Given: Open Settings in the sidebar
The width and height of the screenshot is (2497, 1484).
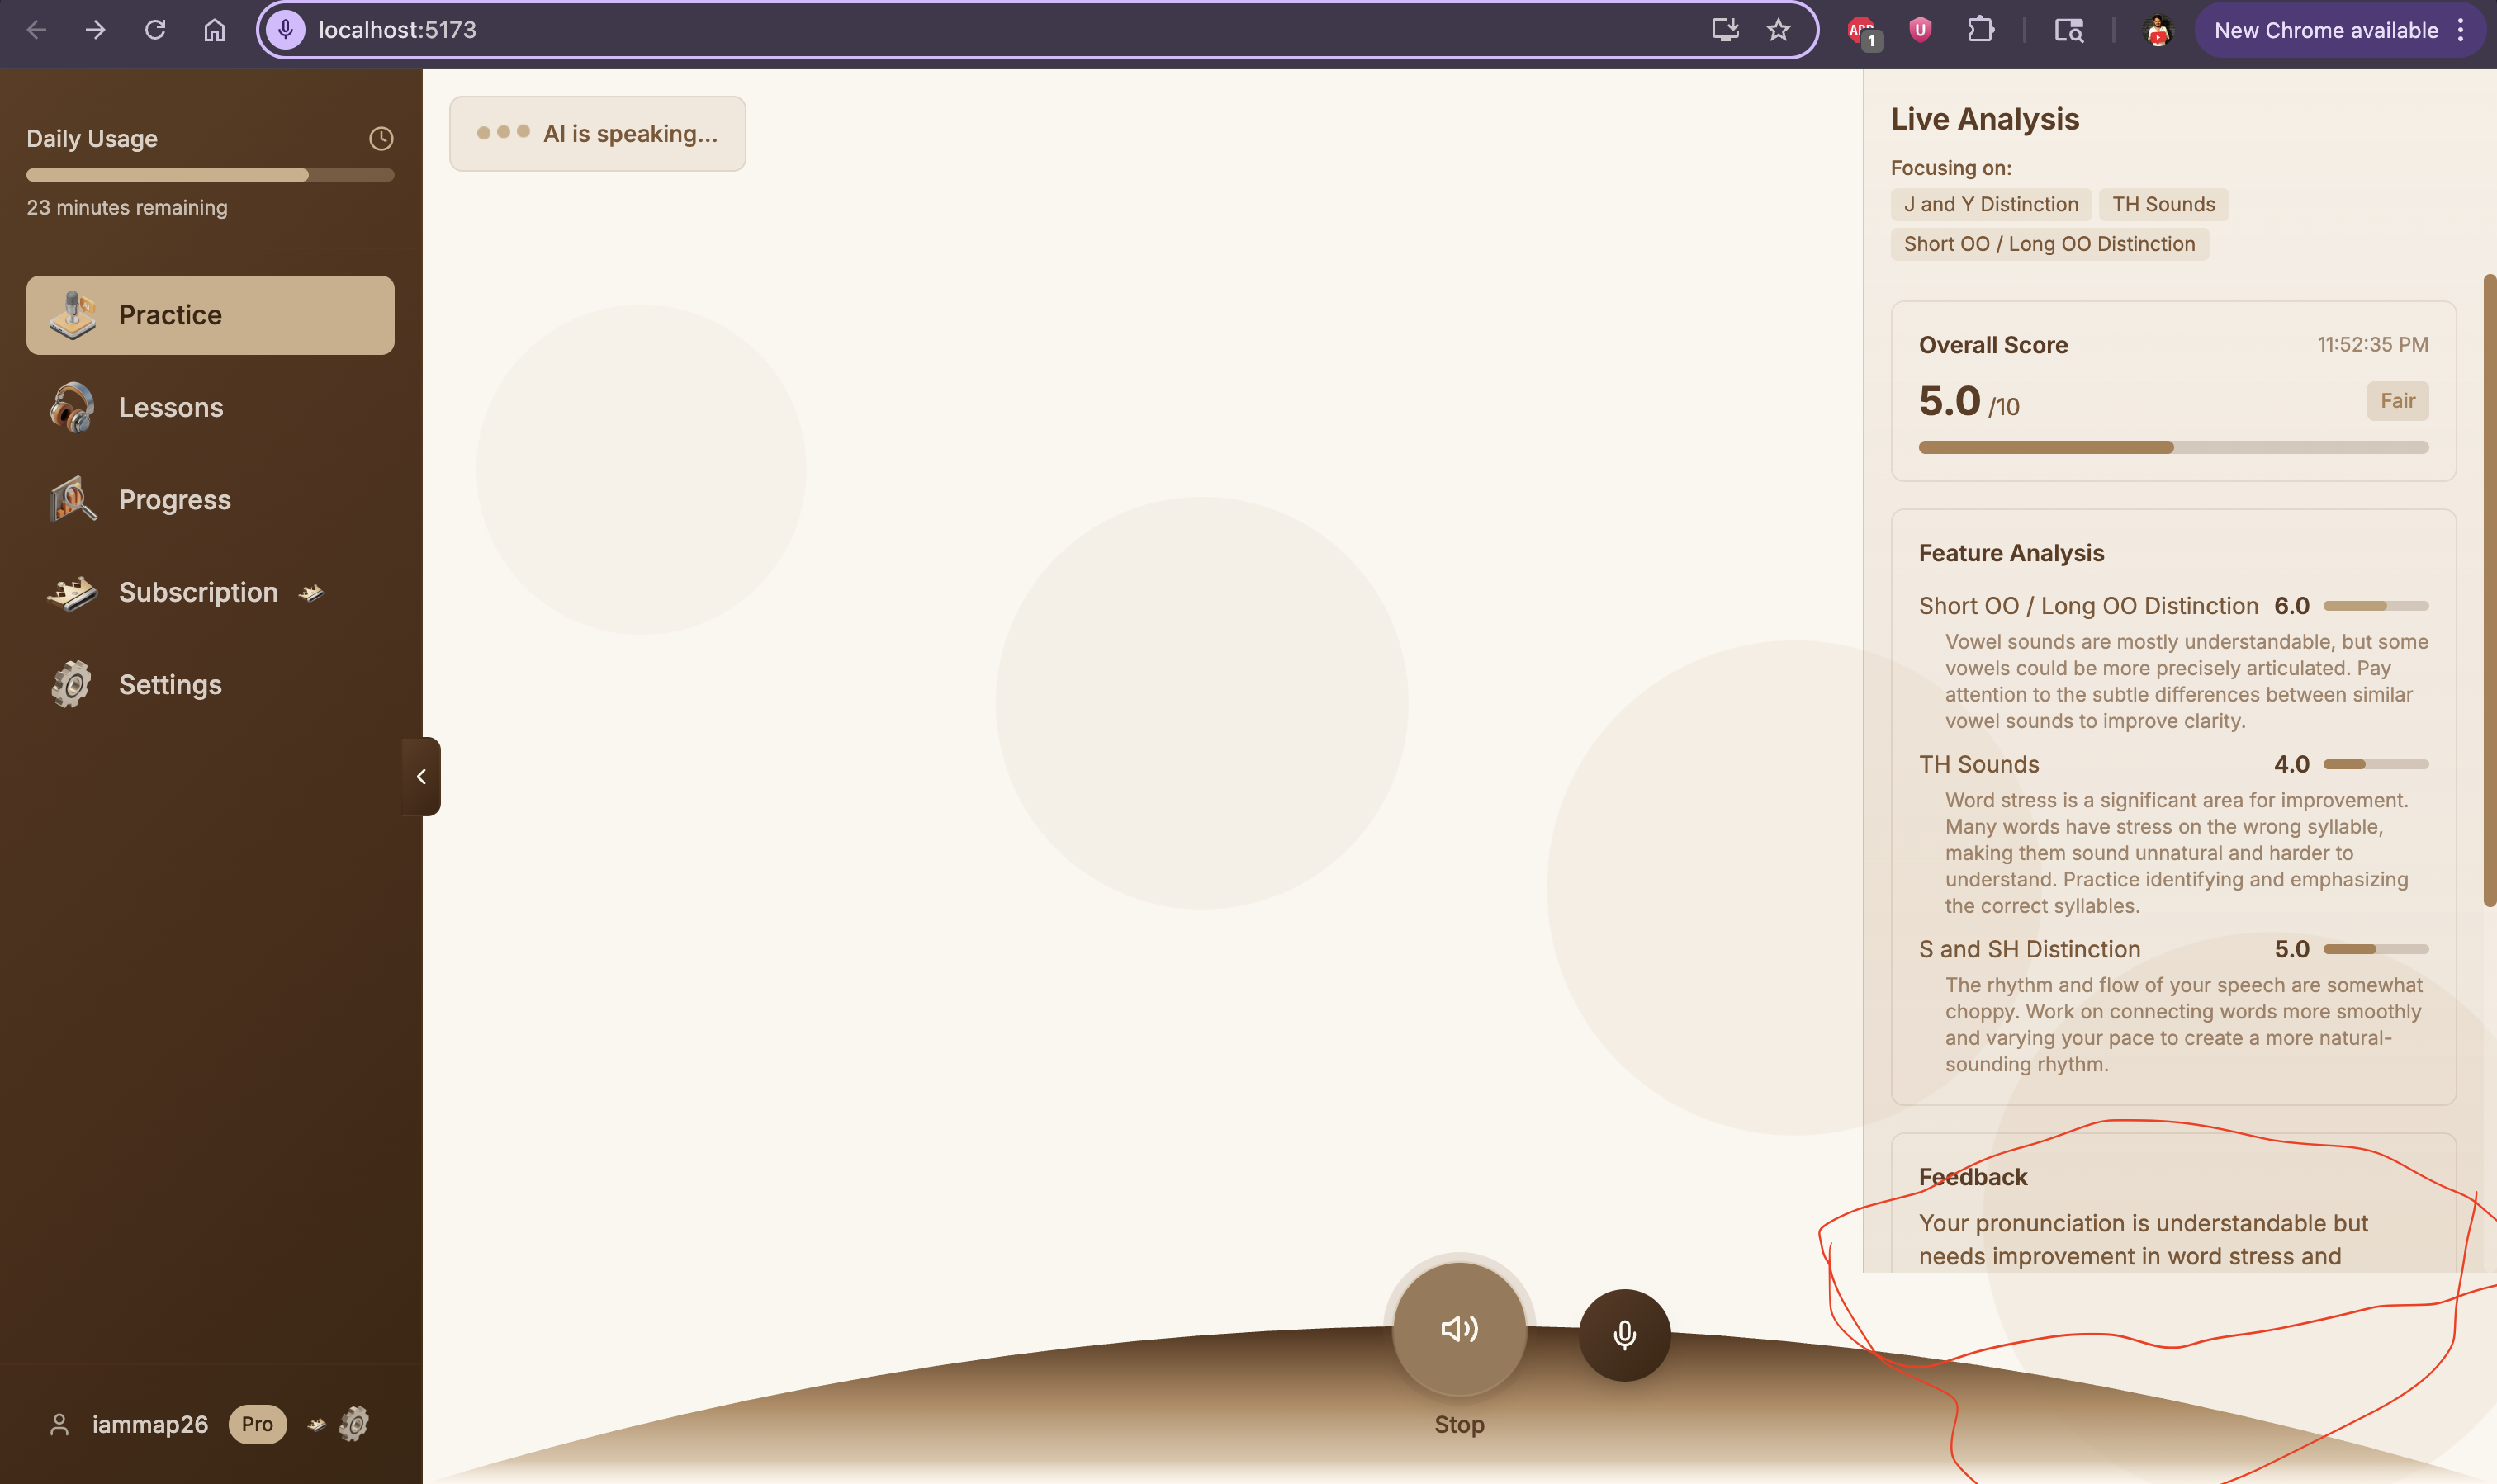Looking at the screenshot, I should 169,685.
